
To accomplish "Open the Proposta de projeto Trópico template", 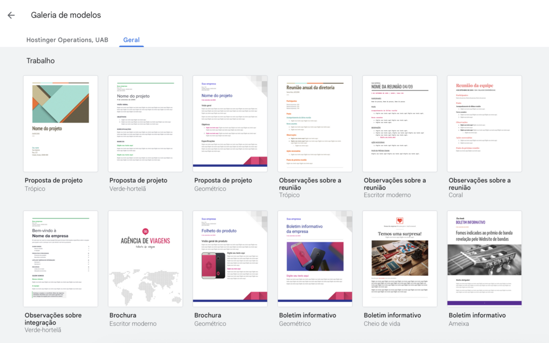I will pyautogui.click(x=60, y=123).
